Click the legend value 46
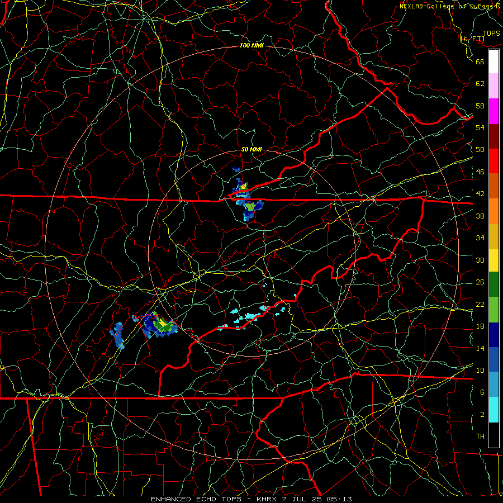The image size is (503, 503). [x=480, y=172]
